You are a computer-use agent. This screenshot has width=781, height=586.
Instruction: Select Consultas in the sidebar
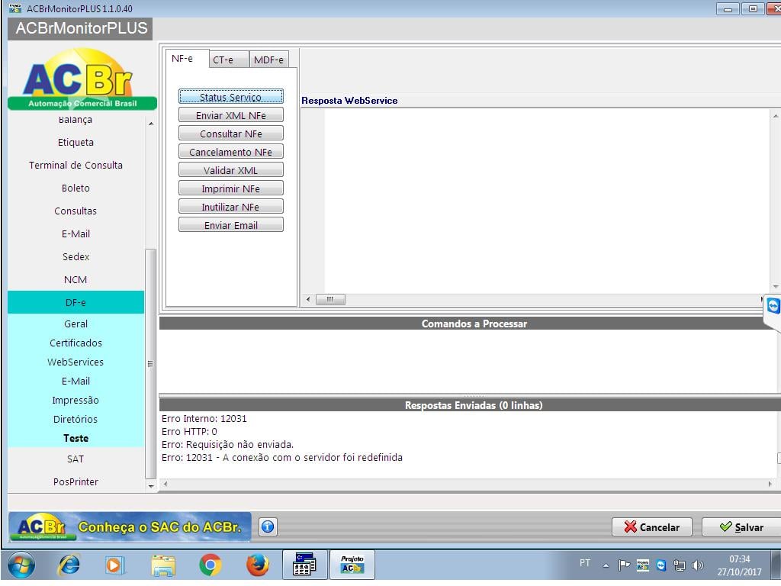(x=76, y=211)
